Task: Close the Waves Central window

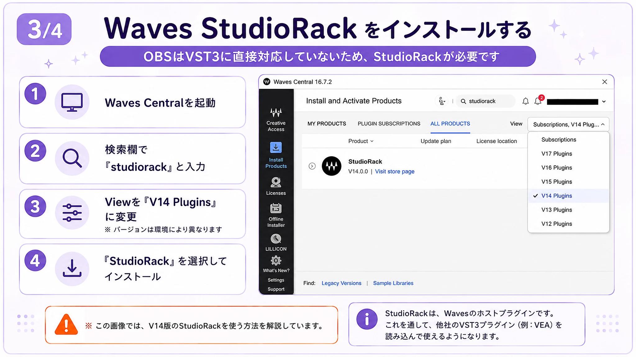Action: coord(604,82)
